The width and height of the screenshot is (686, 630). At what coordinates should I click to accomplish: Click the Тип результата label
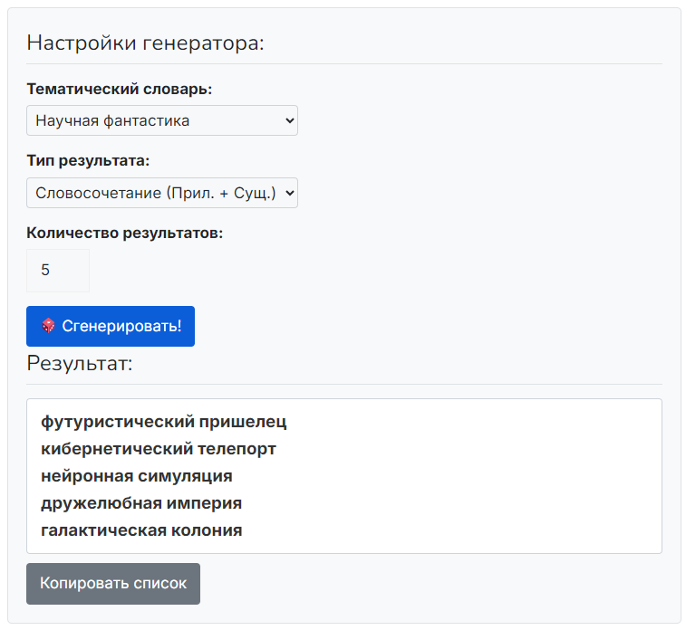(x=88, y=161)
